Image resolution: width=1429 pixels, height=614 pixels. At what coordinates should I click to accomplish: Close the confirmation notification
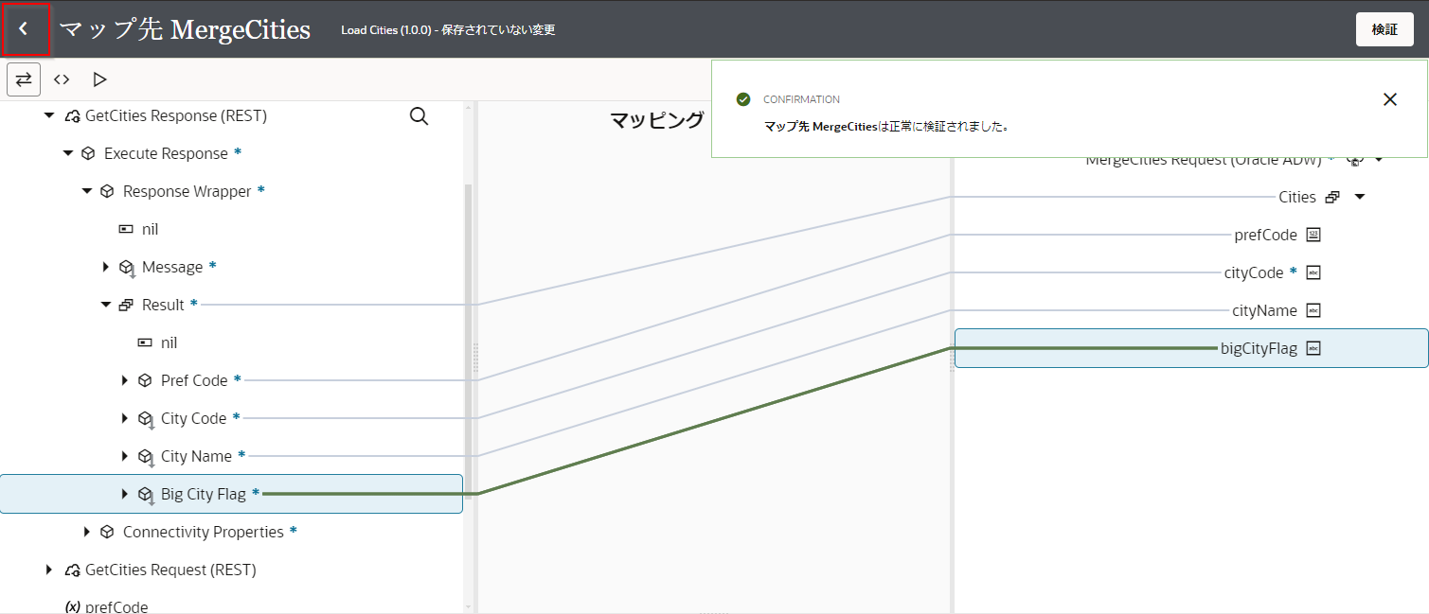click(1389, 99)
